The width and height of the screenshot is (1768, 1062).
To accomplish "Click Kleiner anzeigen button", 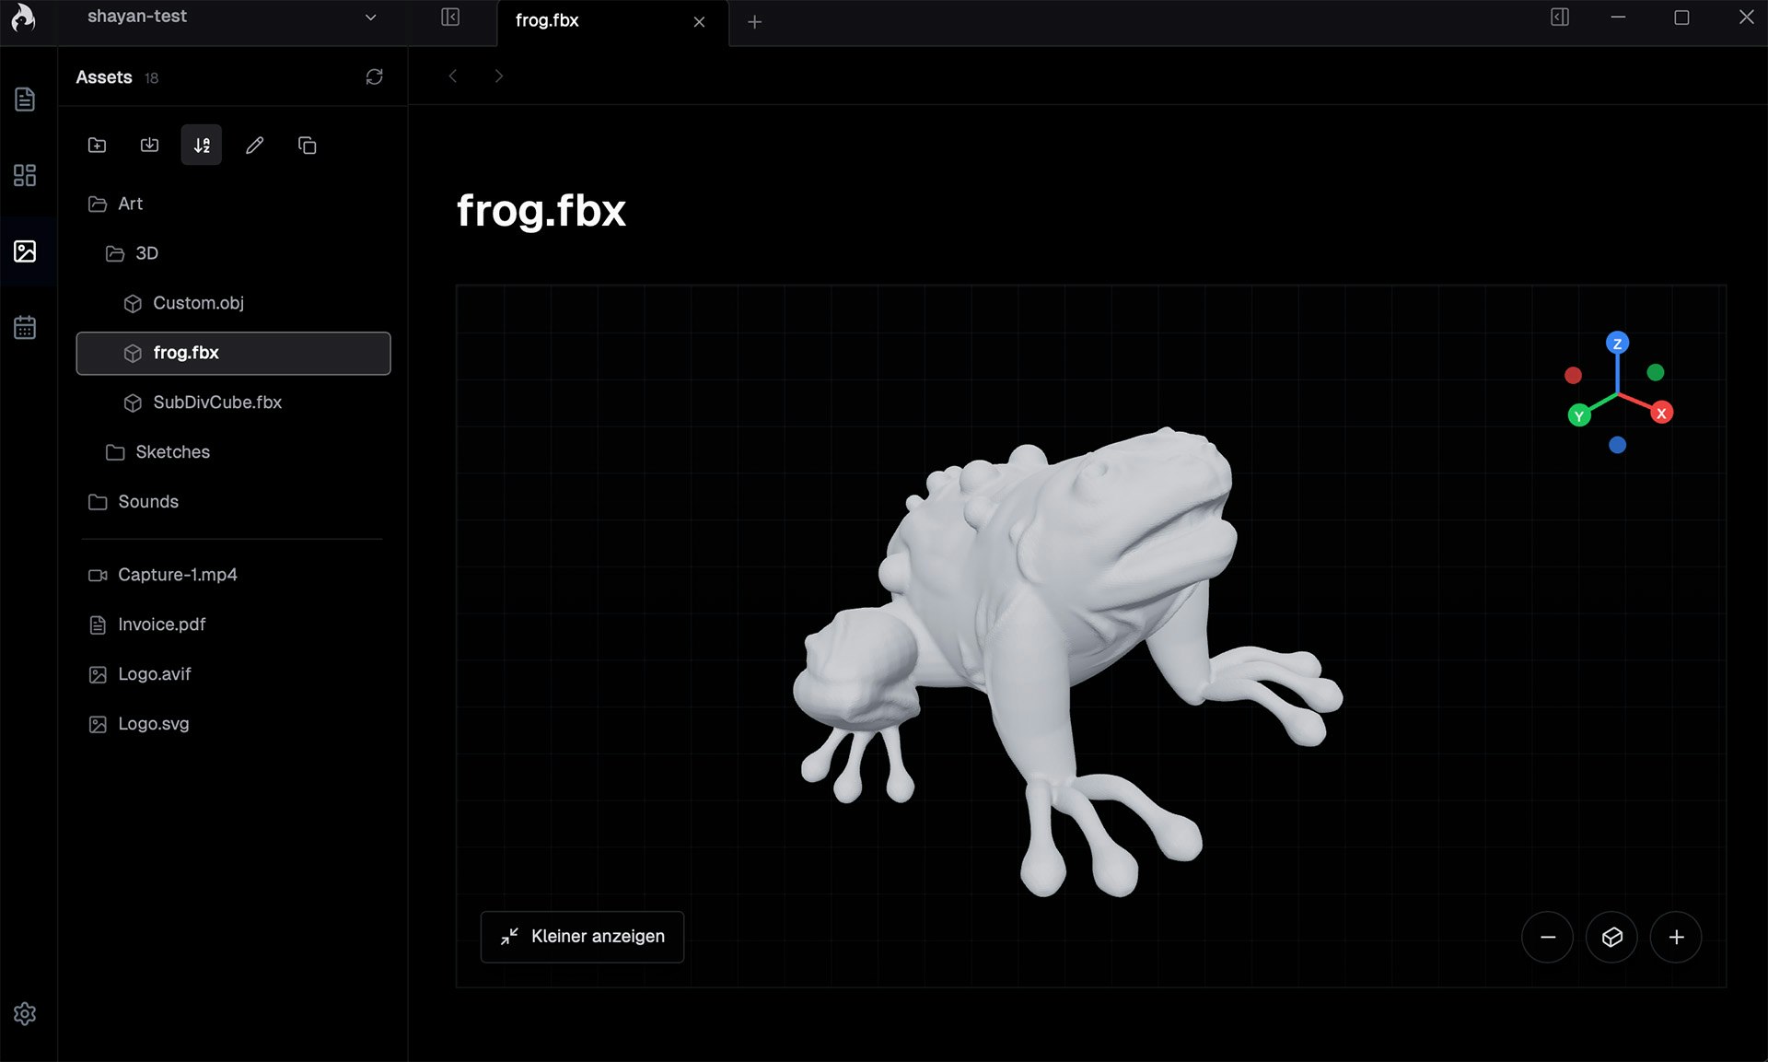I will pos(582,937).
